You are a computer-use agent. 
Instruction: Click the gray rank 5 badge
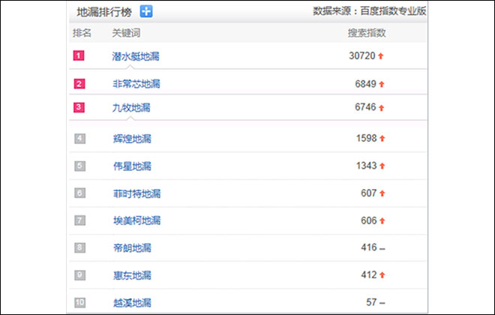coord(79,166)
